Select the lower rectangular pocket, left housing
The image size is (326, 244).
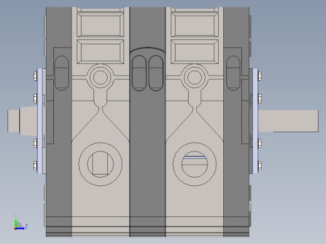100,51
